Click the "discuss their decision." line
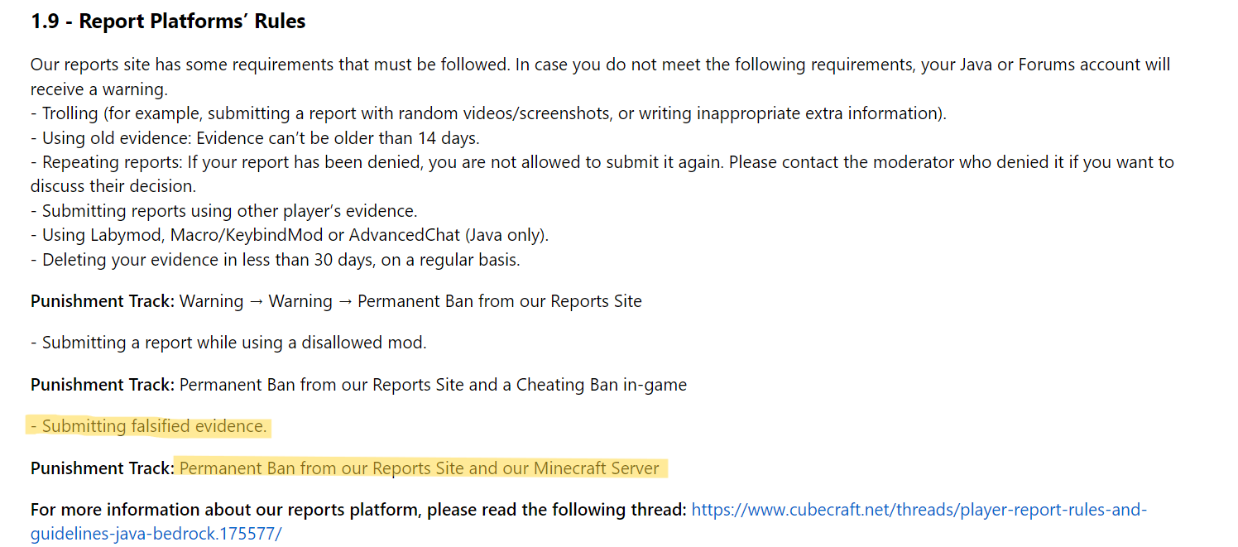This screenshot has width=1238, height=547. tap(113, 186)
